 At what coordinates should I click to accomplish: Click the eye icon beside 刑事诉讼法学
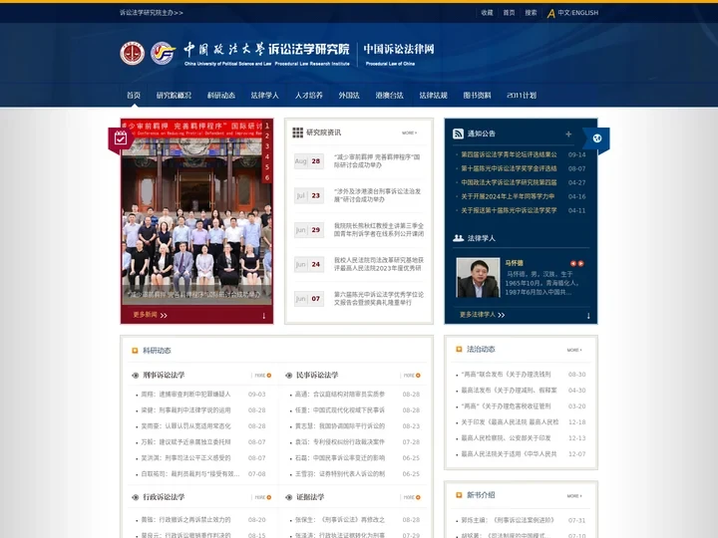pos(135,376)
